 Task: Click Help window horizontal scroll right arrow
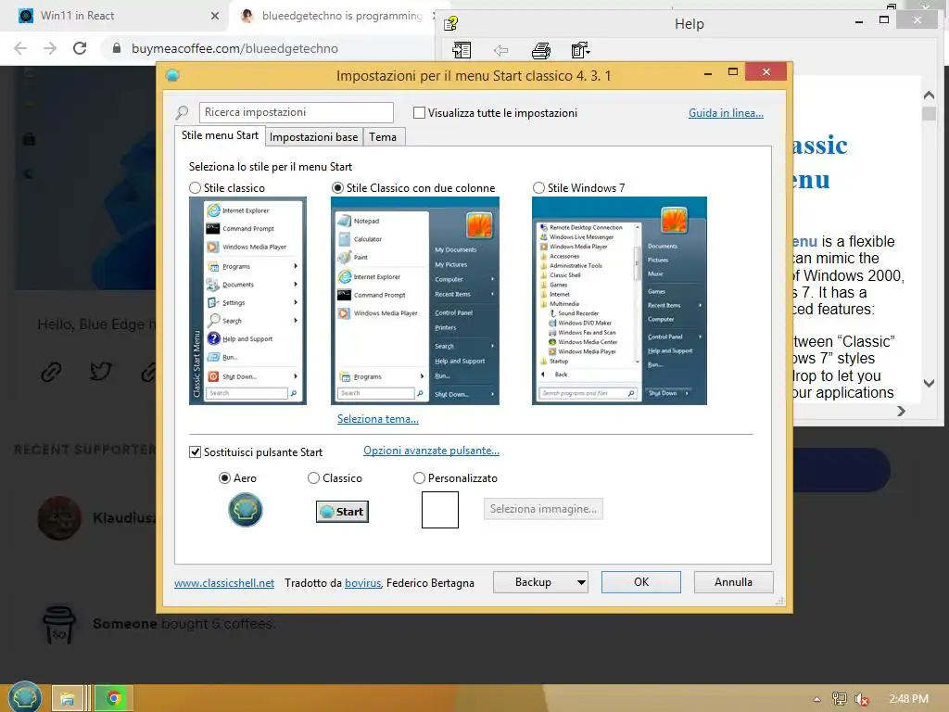tap(901, 411)
